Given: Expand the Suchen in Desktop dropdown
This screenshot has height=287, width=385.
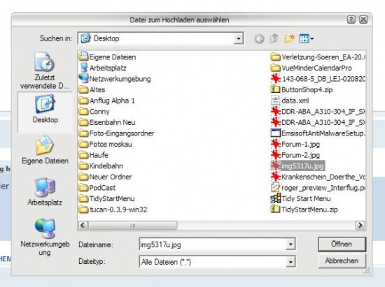Looking at the screenshot, I should [238, 38].
